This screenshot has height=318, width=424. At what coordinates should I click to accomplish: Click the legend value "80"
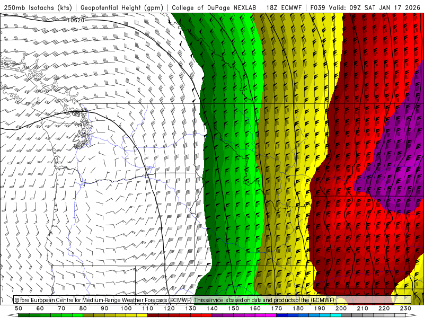(83, 308)
